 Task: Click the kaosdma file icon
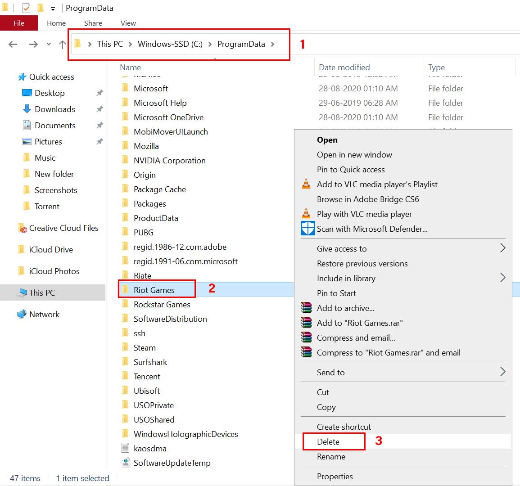(125, 448)
